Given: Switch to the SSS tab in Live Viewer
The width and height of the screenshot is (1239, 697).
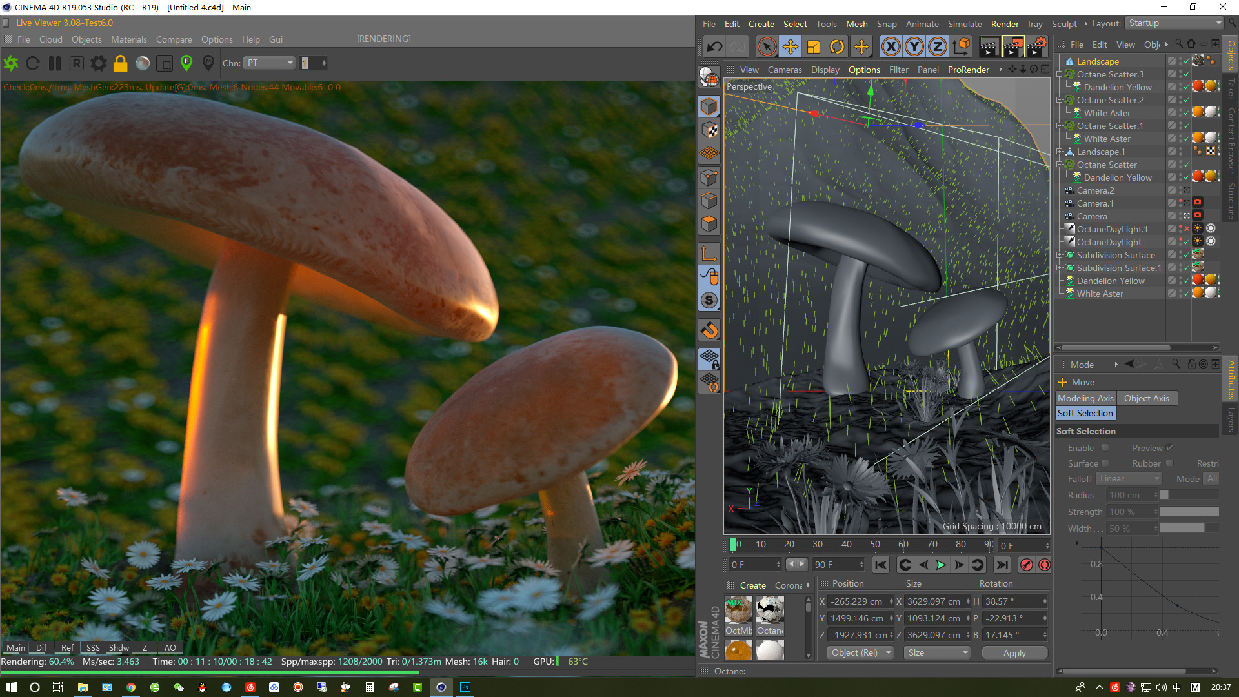Looking at the screenshot, I should click(x=93, y=648).
